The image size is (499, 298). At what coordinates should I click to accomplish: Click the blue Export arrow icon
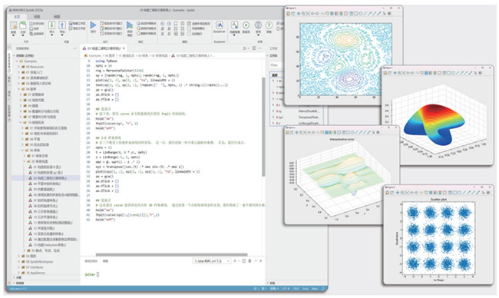click(x=62, y=25)
